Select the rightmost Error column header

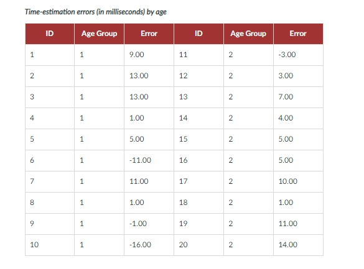pos(298,34)
